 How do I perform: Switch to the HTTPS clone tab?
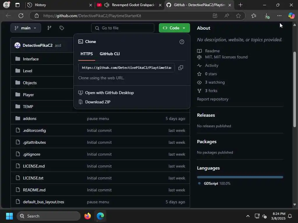87,54
